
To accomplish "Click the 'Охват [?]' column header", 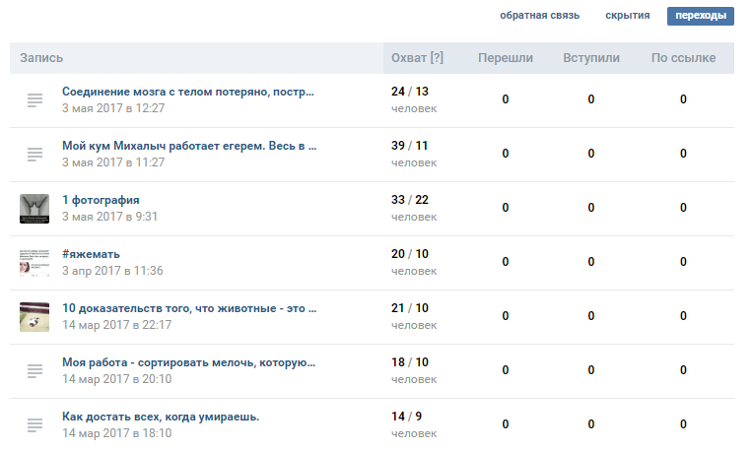I will coord(417,58).
